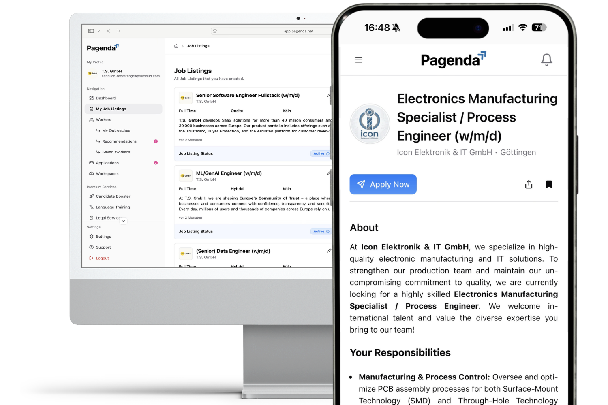Go back with the browser back arrow

click(109, 31)
